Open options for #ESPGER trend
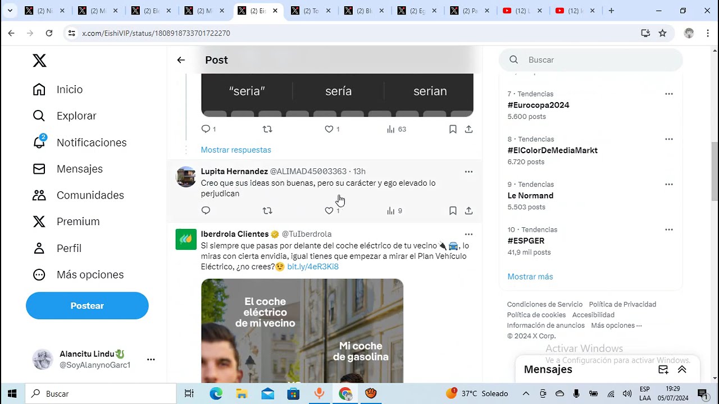 668,229
